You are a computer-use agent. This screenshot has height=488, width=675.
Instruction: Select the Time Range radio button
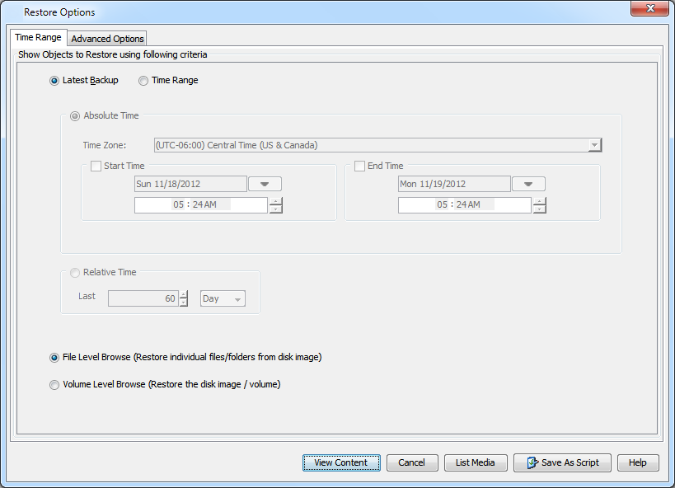(143, 80)
